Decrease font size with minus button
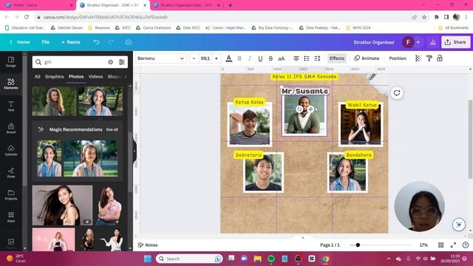Viewport: 473px width, 266px height. click(x=194, y=58)
